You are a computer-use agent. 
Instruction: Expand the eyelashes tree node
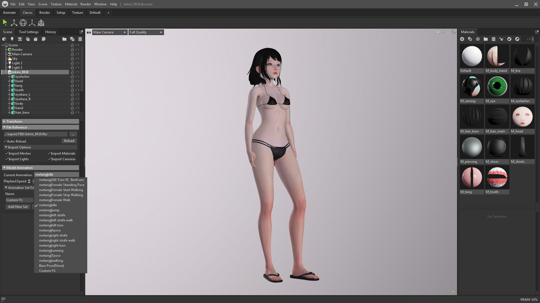tap(9, 77)
